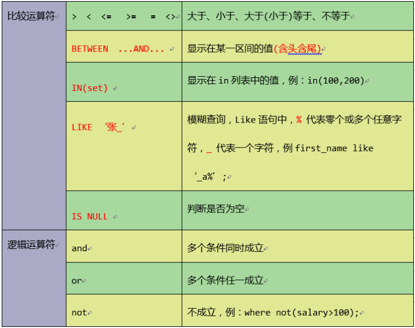Click the 逻辑运算符 category cell
415x328 pixels.
(x=31, y=245)
